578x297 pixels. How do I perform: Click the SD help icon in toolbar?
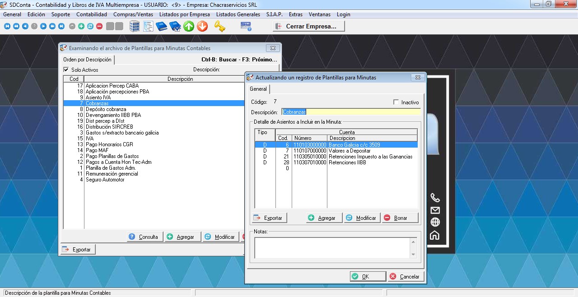click(x=246, y=27)
